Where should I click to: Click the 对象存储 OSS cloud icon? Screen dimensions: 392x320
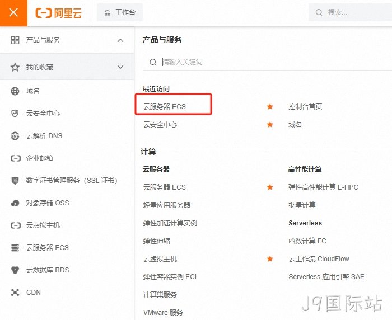(15, 203)
